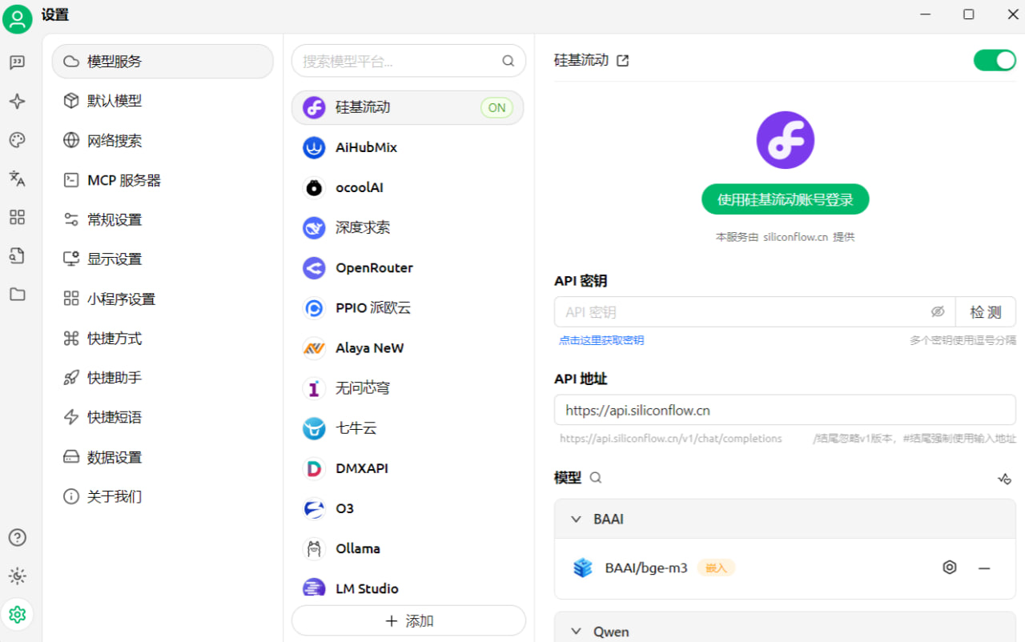Screen dimensions: 1025x642
Task: Select the 深度求索 provider
Action: point(408,227)
